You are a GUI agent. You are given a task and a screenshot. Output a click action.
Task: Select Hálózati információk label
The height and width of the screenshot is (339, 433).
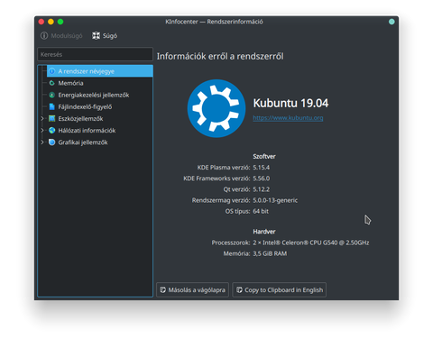(87, 131)
